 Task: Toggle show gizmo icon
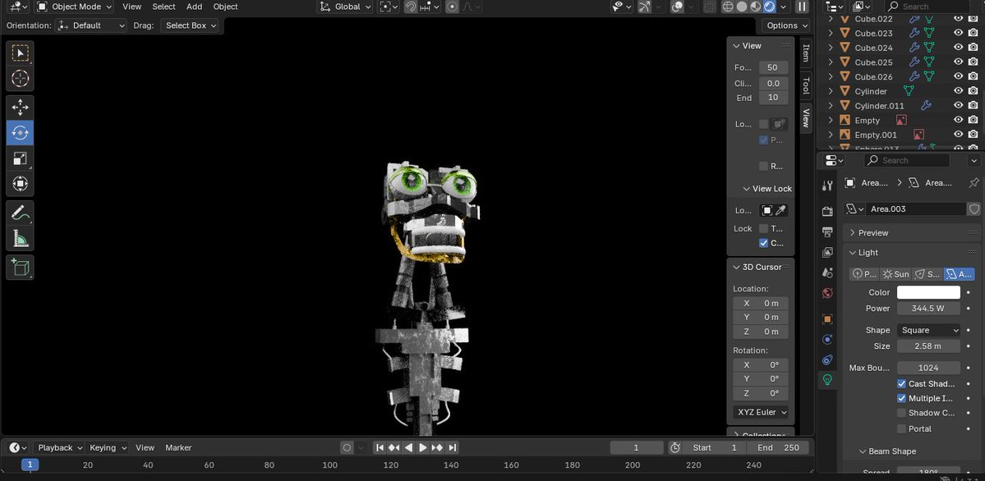tap(645, 7)
